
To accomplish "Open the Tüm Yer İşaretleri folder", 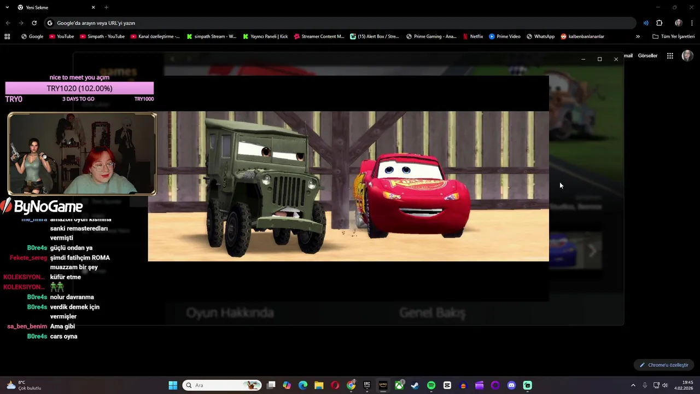I will pyautogui.click(x=673, y=37).
